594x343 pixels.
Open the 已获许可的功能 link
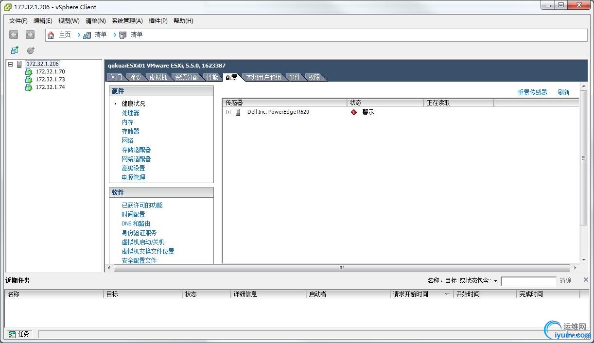(142, 205)
